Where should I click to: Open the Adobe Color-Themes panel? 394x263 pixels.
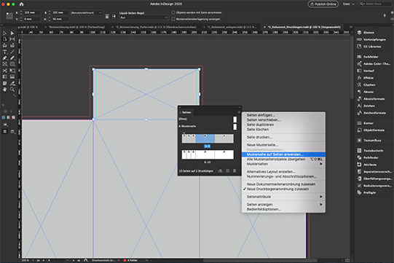pyautogui.click(x=374, y=64)
